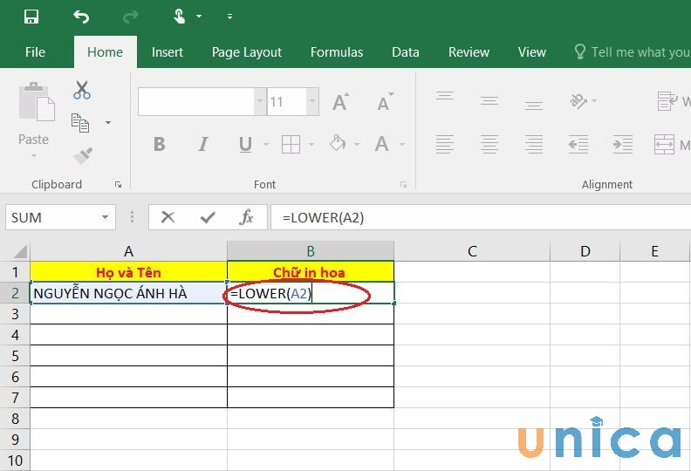Open Insert Function fx dialog
Image resolution: width=691 pixels, height=471 pixels.
(x=247, y=217)
